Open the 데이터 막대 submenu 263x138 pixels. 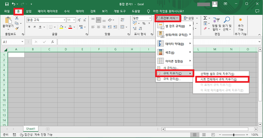175,44
